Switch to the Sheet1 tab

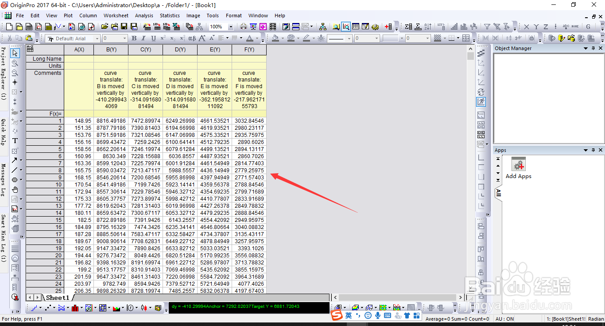58,297
